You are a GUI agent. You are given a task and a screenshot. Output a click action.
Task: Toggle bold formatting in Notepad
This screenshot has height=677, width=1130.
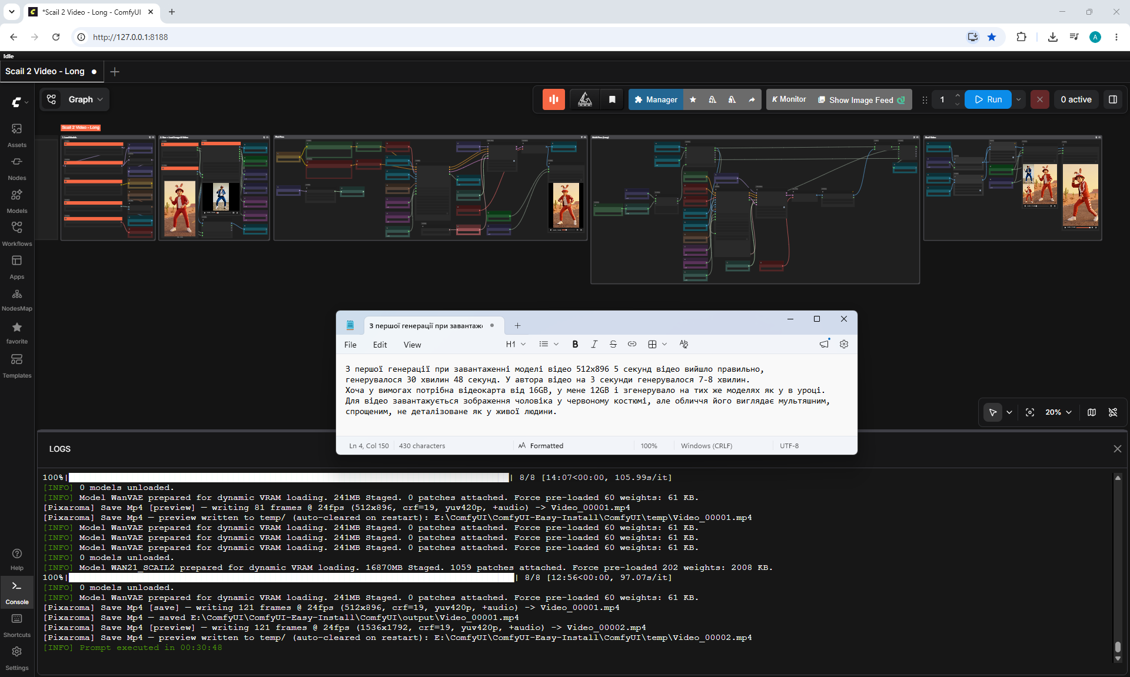575,344
